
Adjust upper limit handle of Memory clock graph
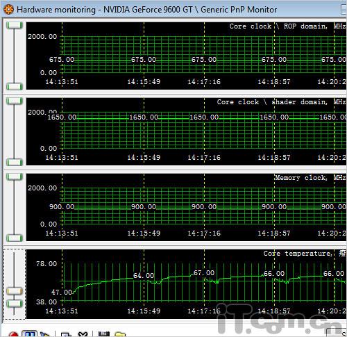(x=15, y=176)
